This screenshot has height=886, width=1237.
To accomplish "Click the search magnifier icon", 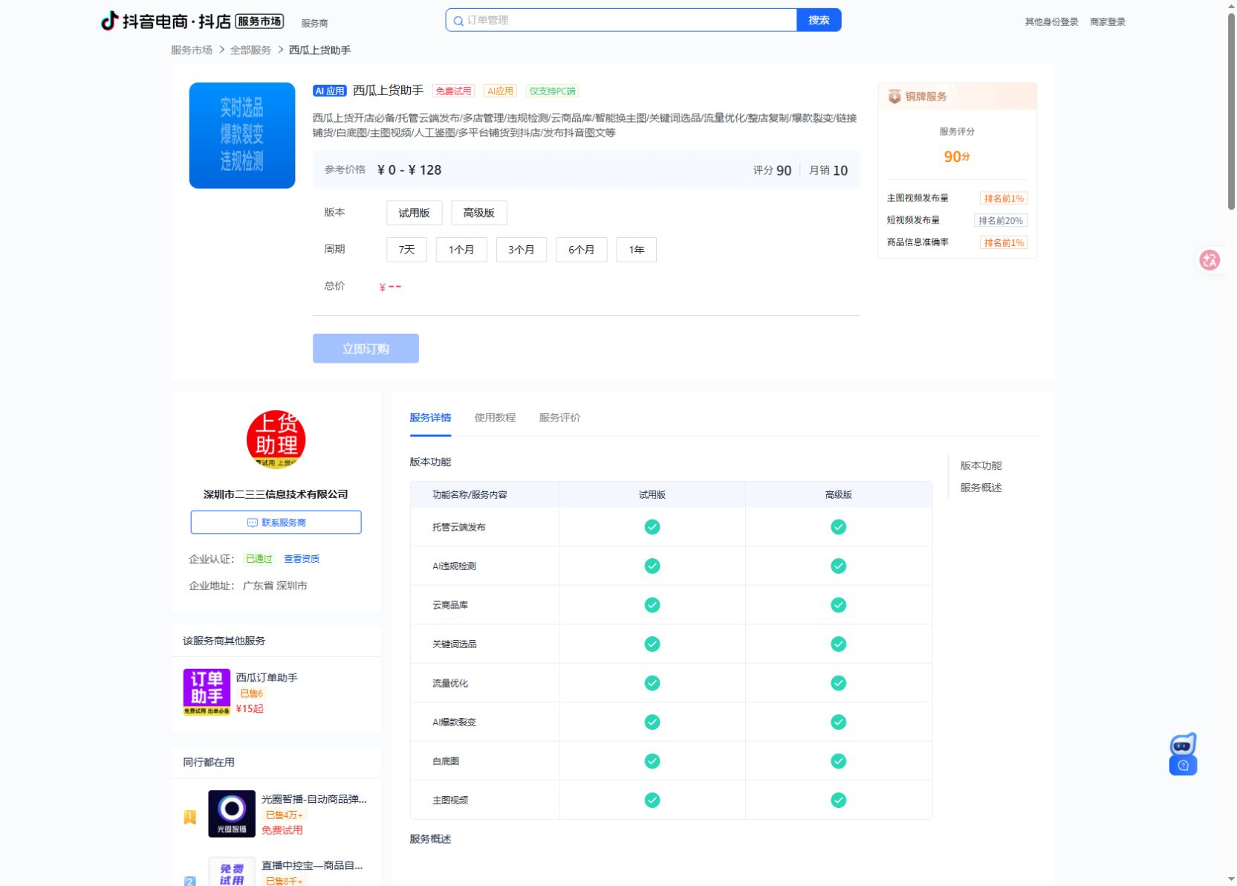I will pos(458,21).
